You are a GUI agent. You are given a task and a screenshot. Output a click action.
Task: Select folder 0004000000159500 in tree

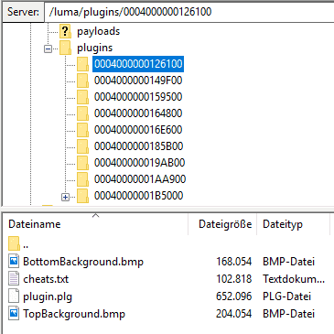138,97
